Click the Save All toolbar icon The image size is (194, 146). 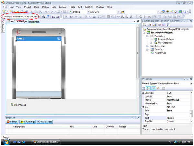tap(26, 12)
